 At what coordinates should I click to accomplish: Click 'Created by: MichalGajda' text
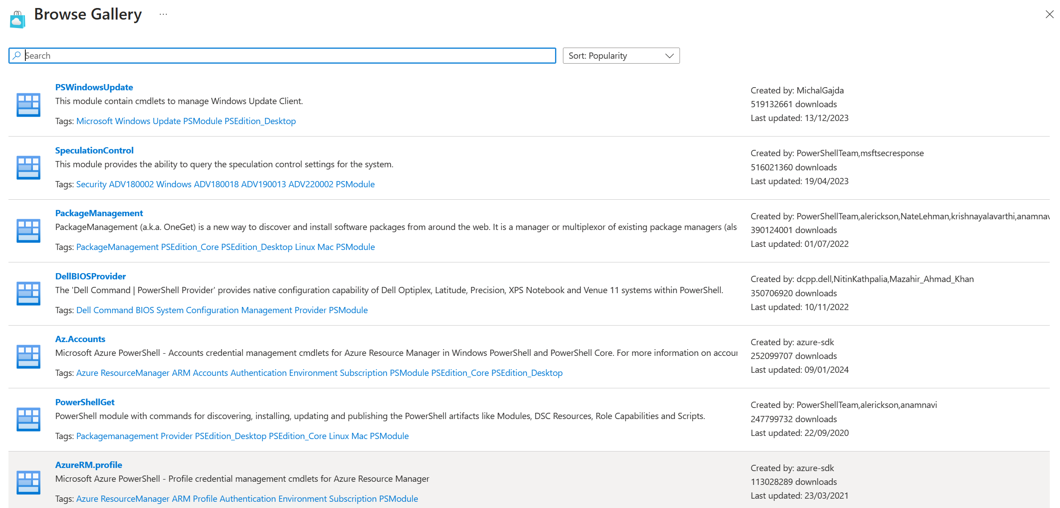point(797,90)
